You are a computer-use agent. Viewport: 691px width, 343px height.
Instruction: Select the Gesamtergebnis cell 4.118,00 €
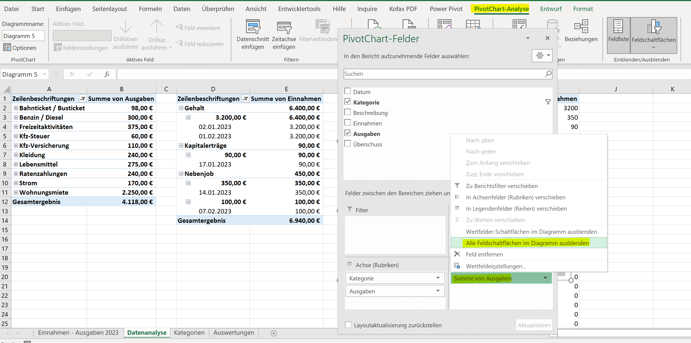(x=122, y=202)
